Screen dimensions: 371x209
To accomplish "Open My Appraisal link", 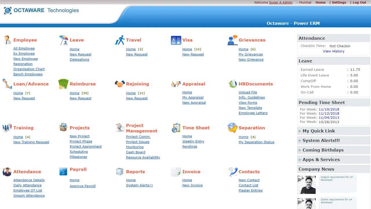I will 193,98.
